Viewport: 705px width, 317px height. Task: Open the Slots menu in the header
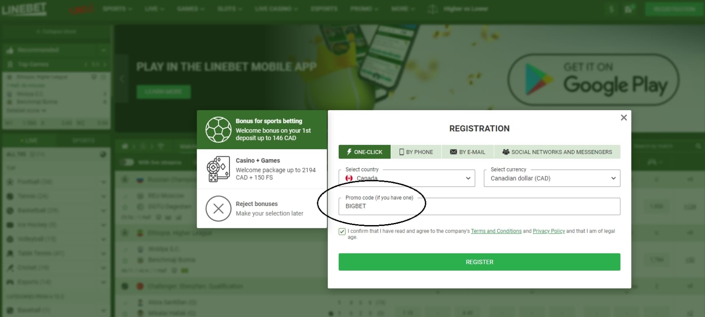click(x=230, y=8)
